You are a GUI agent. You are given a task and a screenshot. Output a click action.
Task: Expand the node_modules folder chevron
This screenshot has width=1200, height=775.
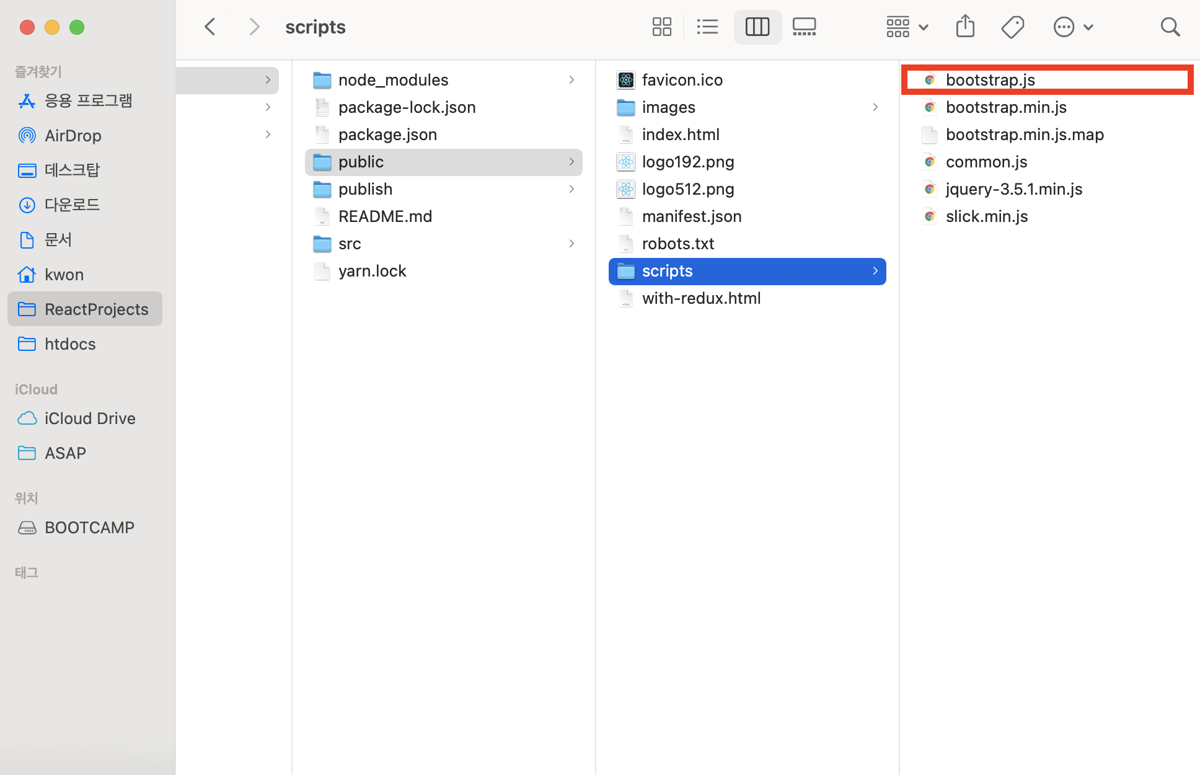pos(571,80)
